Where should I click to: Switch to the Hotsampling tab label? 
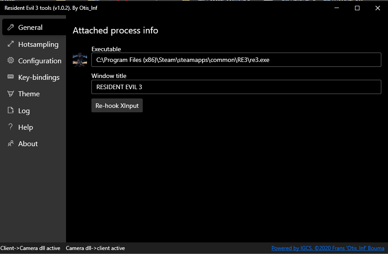tap(38, 44)
